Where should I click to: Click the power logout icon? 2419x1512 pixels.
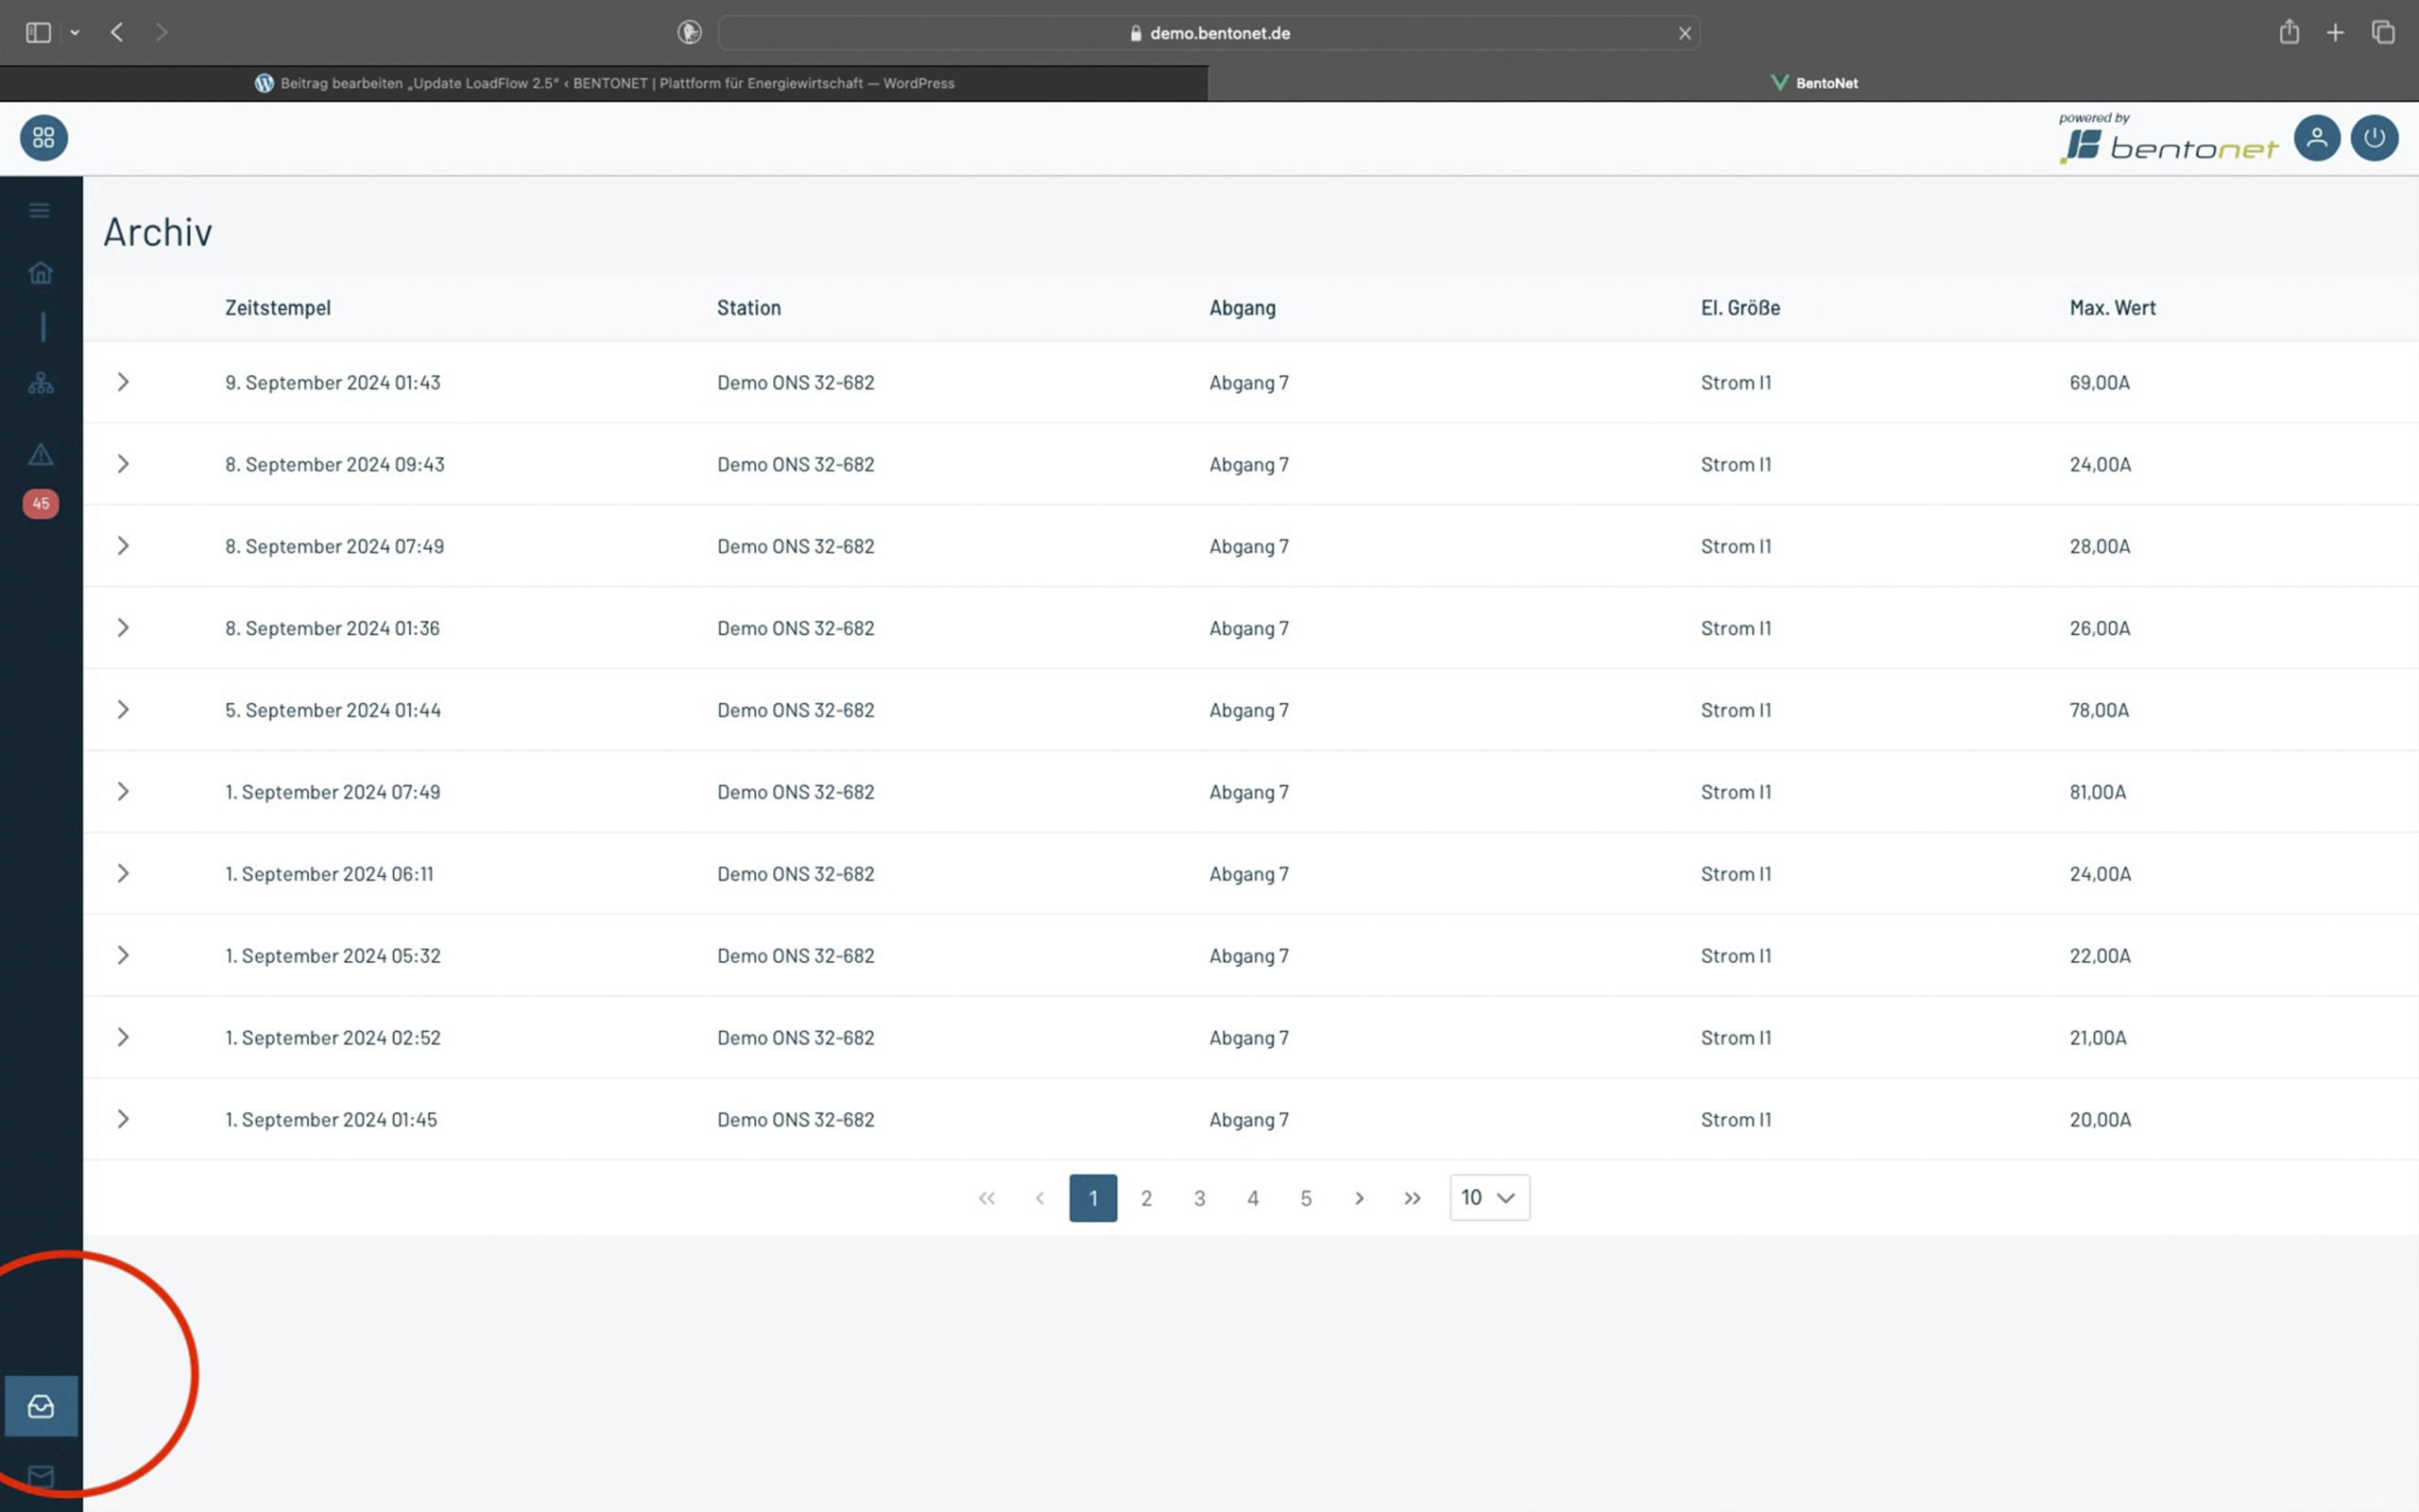(x=2375, y=138)
